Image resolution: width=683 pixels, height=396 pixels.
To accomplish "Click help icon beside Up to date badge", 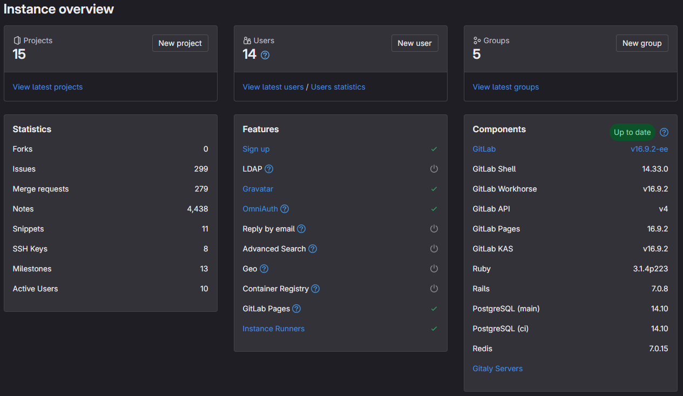I will (664, 132).
